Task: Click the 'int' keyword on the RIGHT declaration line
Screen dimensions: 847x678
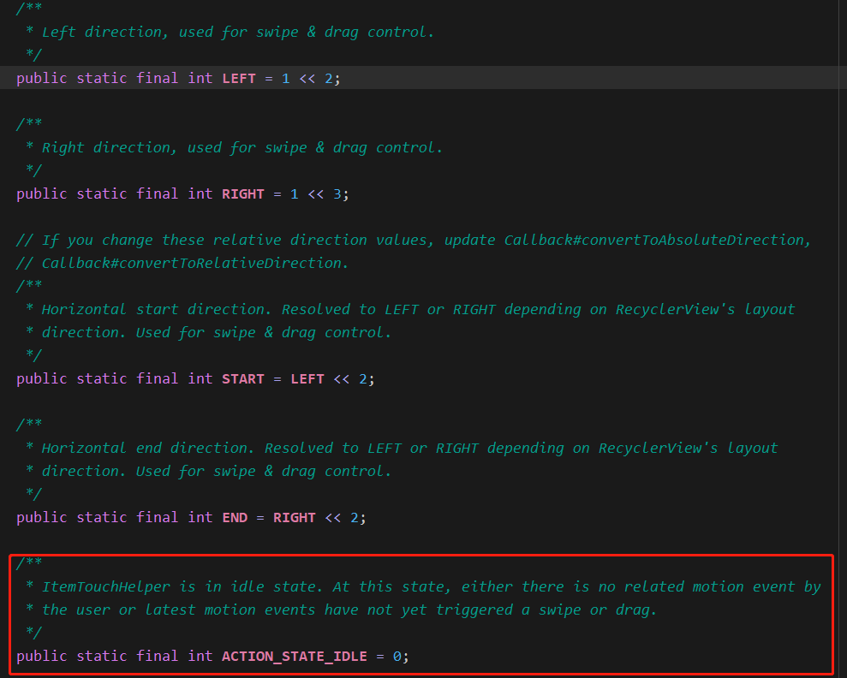Action: click(x=200, y=193)
